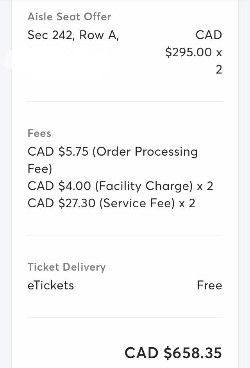Click the "Free" delivery cost
The width and height of the screenshot is (250, 368).
point(209,285)
